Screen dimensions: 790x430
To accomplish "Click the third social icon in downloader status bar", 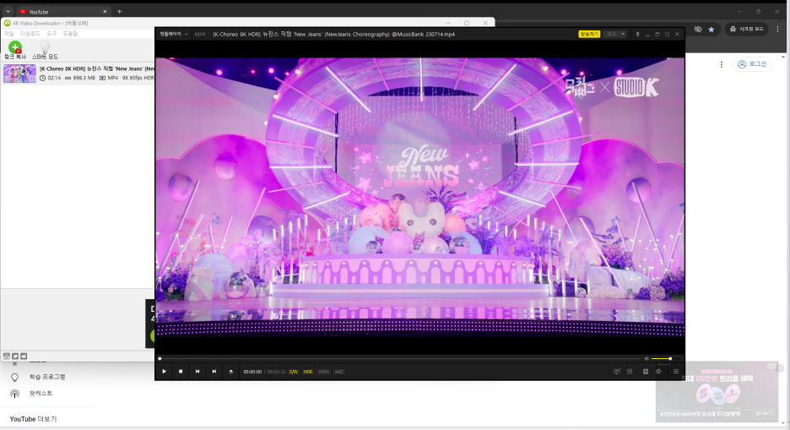I will pyautogui.click(x=24, y=356).
